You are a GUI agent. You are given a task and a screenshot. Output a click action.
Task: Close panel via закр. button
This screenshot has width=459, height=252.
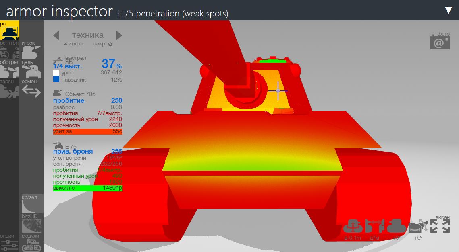coord(103,44)
